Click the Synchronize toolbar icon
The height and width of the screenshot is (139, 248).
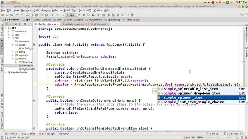pos(12,15)
